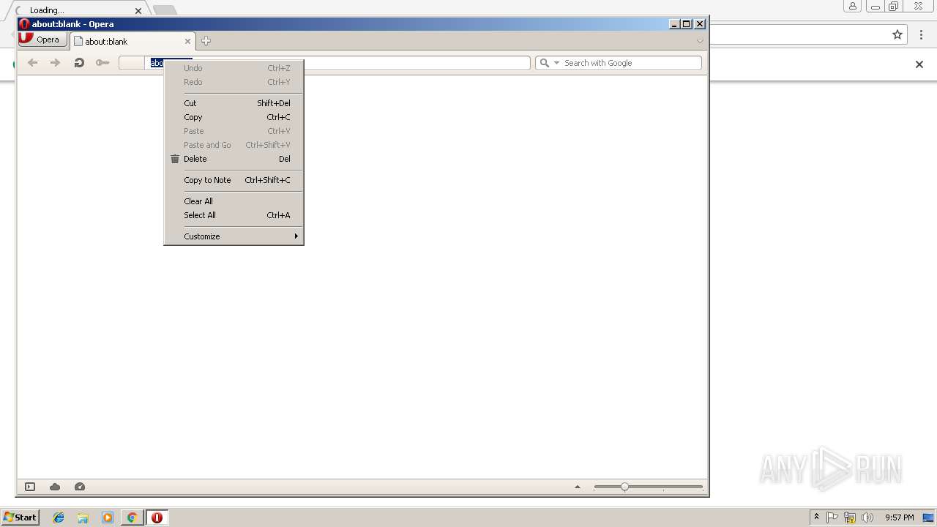Reload the page in Opera
Viewport: 937px width, 527px height.
tap(79, 63)
